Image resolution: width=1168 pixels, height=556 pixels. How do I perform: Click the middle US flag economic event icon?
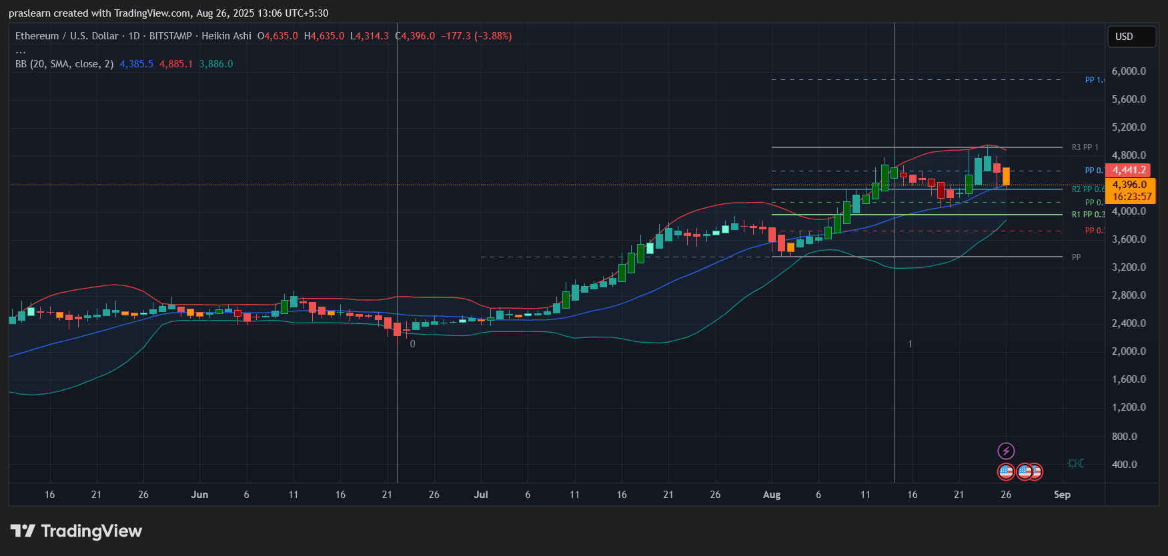[1025, 472]
